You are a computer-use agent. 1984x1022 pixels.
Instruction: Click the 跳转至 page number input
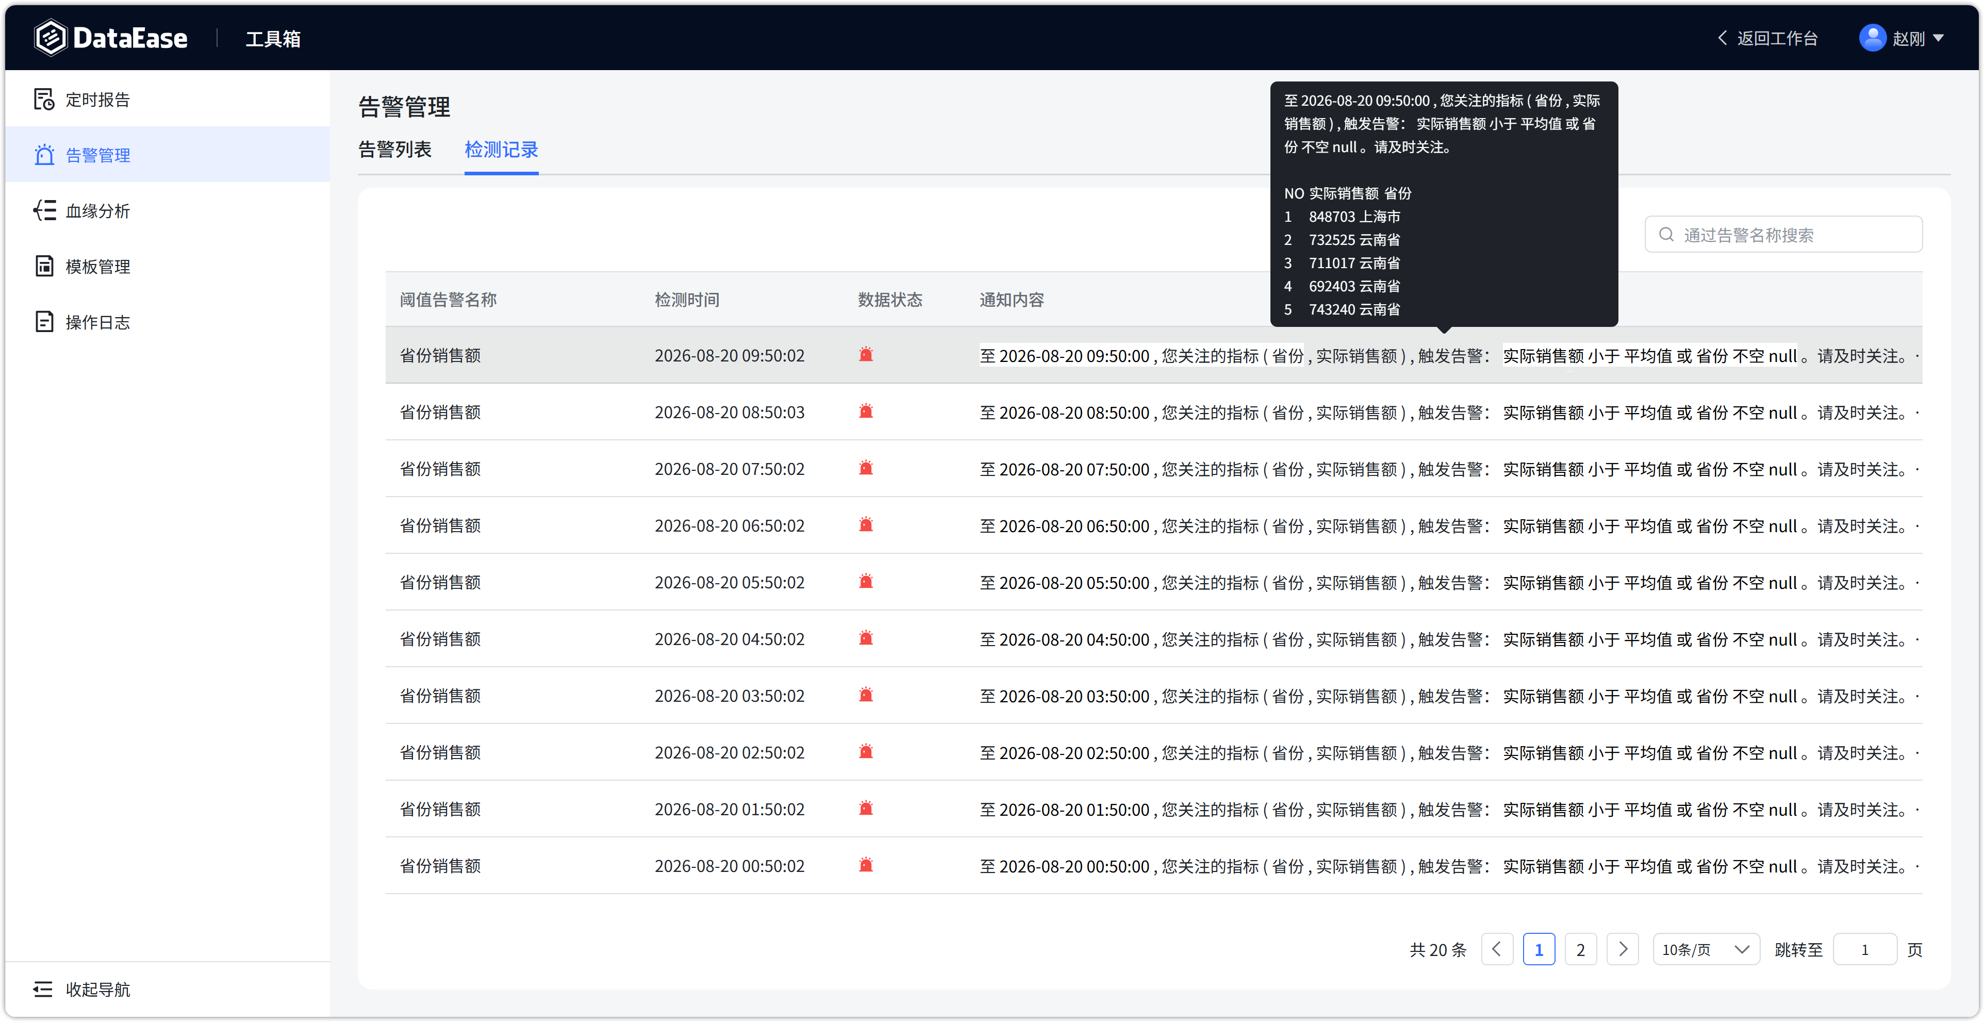pos(1864,949)
